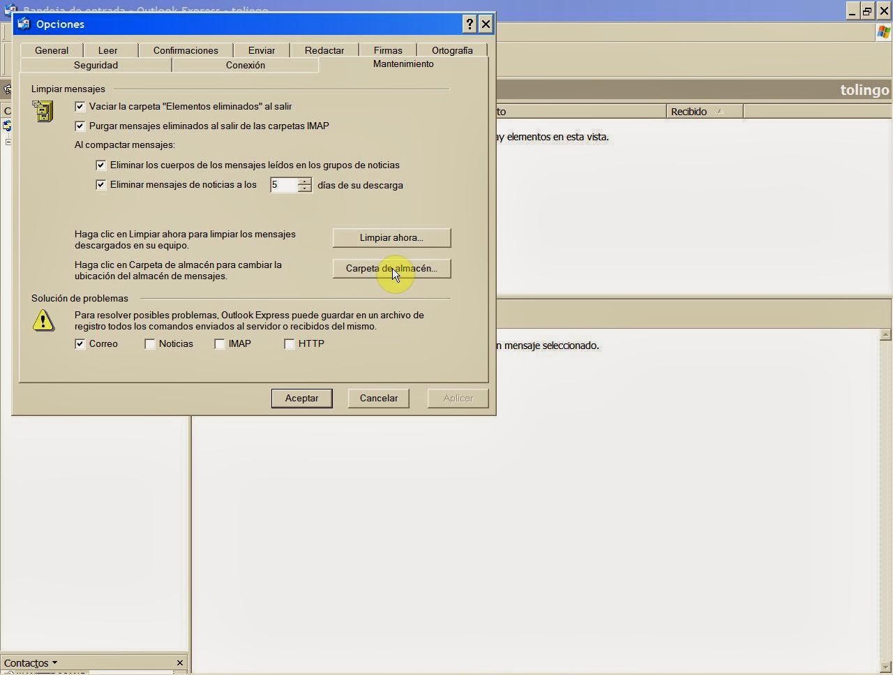Viewport: 893px width, 675px height.
Task: Enable the HTTP log checkbox
Action: pyautogui.click(x=290, y=343)
